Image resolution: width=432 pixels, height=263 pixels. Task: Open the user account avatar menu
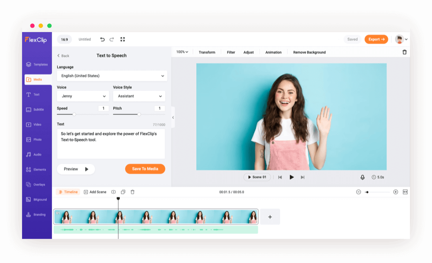pyautogui.click(x=401, y=39)
